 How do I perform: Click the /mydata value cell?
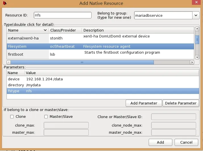33,85
